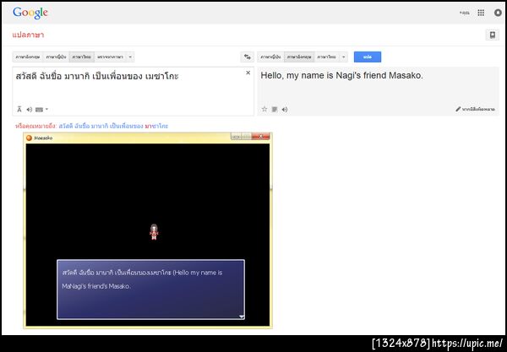Listen to the source Thai text
Screen dimensions: 507x352
(29, 110)
